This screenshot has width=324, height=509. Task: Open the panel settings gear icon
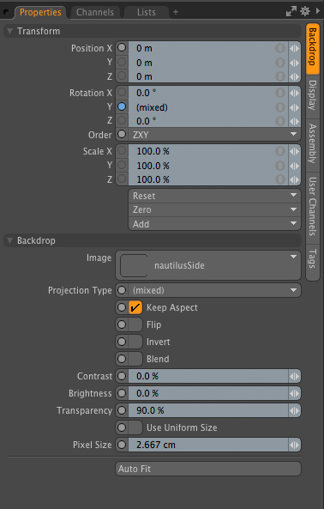click(x=305, y=11)
